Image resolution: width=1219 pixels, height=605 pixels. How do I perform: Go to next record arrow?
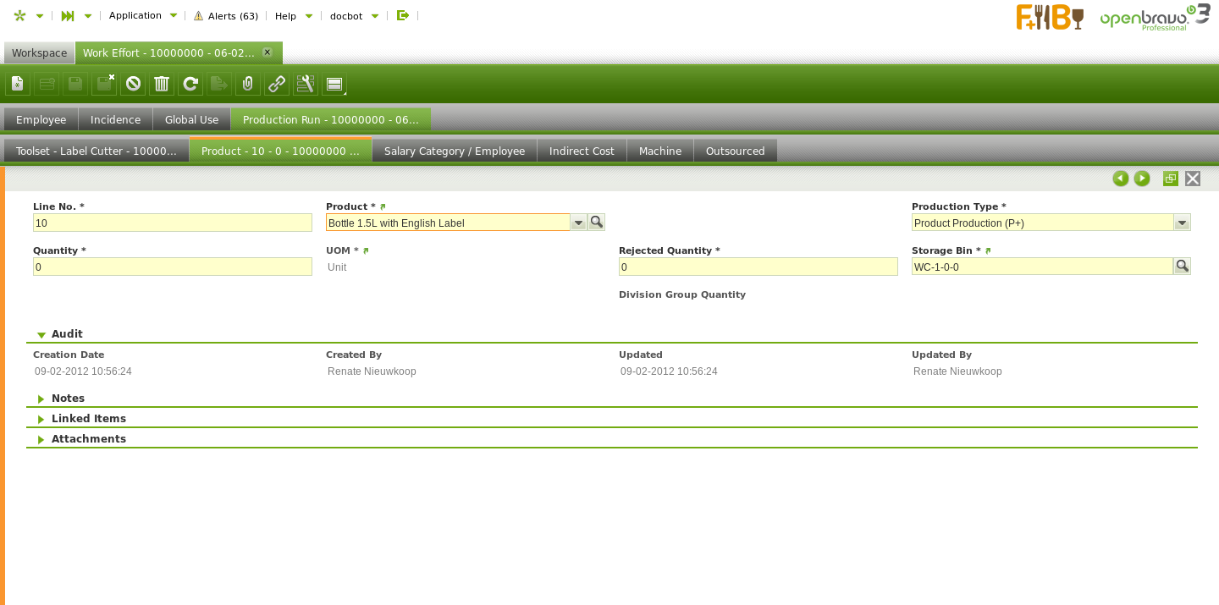tap(1142, 179)
